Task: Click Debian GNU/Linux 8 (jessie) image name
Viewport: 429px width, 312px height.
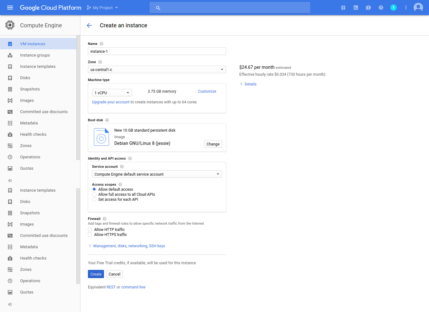Action: click(x=142, y=143)
